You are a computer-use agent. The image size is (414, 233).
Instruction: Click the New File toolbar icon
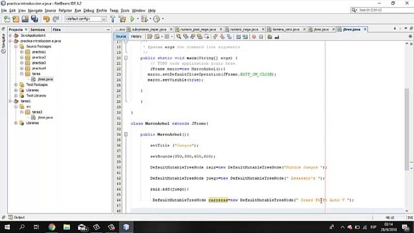(x=7, y=19)
